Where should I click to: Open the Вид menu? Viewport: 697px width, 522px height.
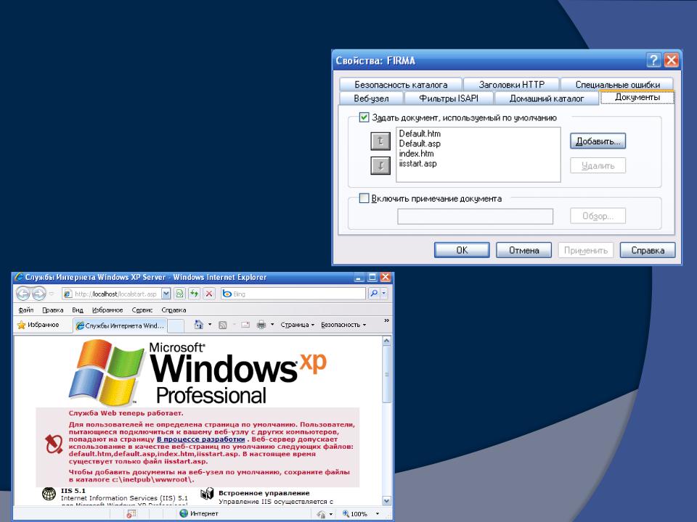click(78, 310)
